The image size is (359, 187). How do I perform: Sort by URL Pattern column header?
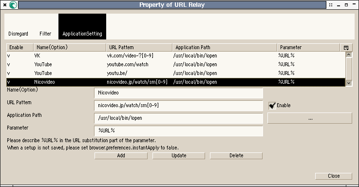(x=139, y=47)
